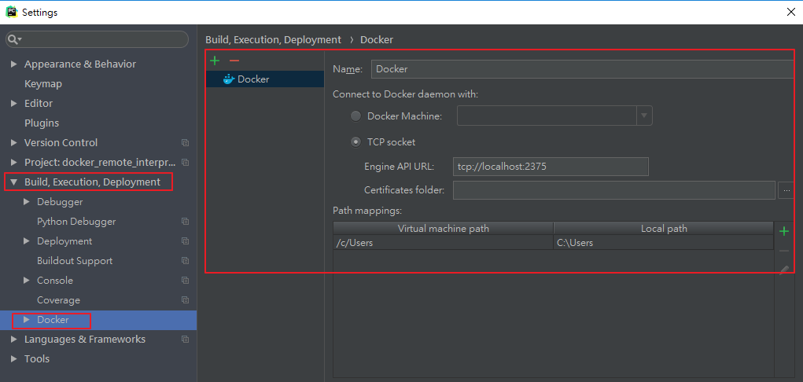Click project-level icon next to Languages & Frameworks

tap(186, 340)
